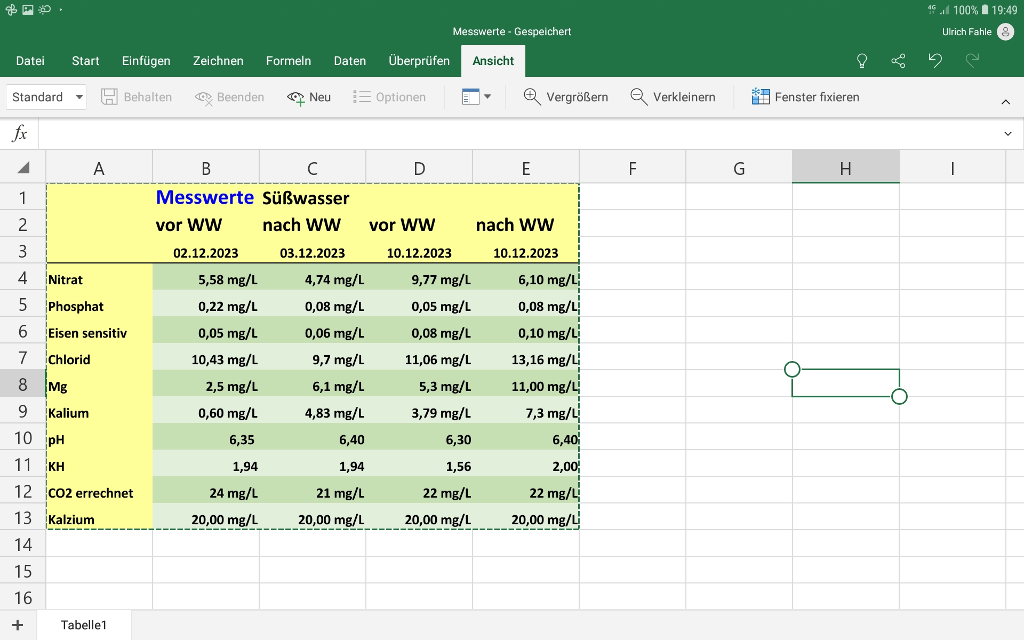This screenshot has width=1024, height=640.
Task: Select cell with 24 mg/L
Action: [206, 490]
